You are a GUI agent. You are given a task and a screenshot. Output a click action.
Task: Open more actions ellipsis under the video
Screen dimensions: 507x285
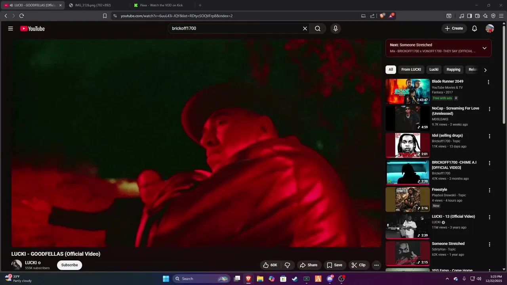(x=377, y=265)
